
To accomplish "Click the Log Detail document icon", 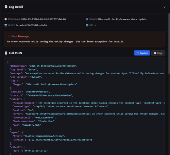I will (x=6, y=7).
